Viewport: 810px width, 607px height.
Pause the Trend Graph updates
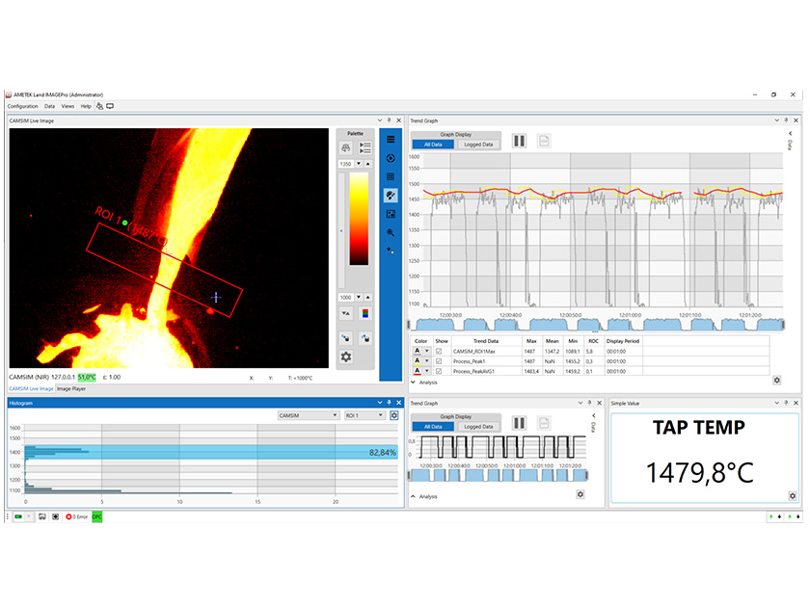click(x=518, y=142)
